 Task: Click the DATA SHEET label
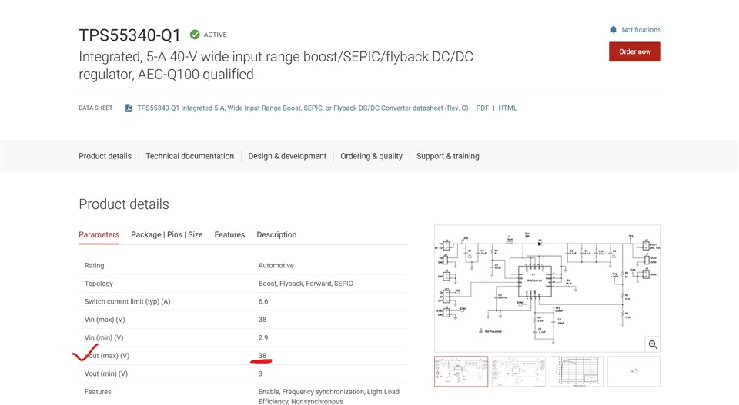[x=95, y=108]
